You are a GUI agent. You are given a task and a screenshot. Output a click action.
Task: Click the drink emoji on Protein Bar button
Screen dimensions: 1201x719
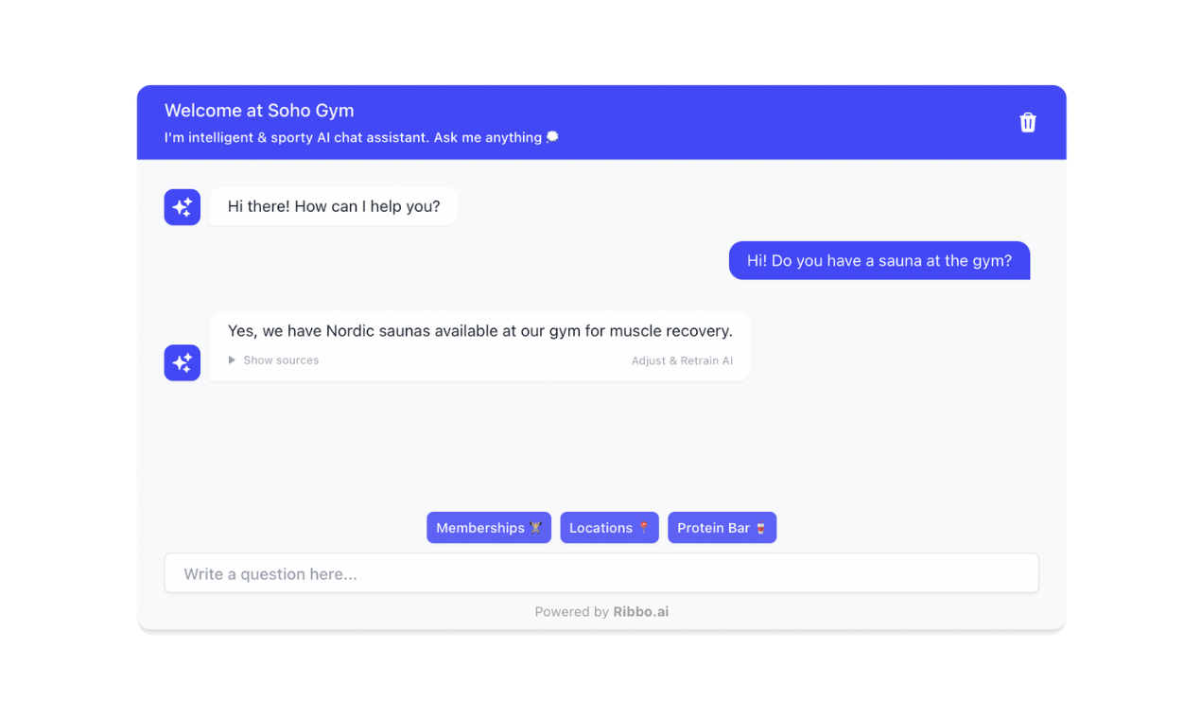(760, 528)
